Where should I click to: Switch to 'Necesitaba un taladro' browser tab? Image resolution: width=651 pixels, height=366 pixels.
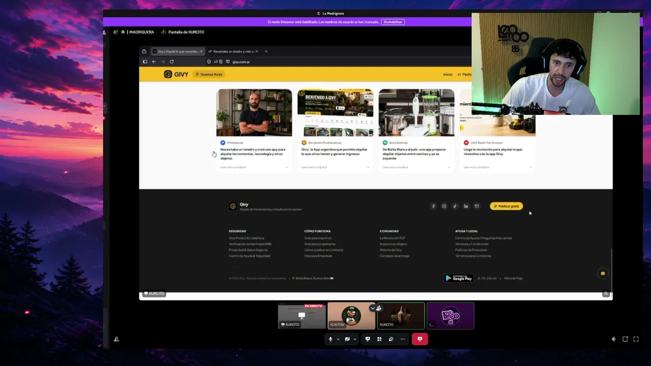tap(233, 51)
